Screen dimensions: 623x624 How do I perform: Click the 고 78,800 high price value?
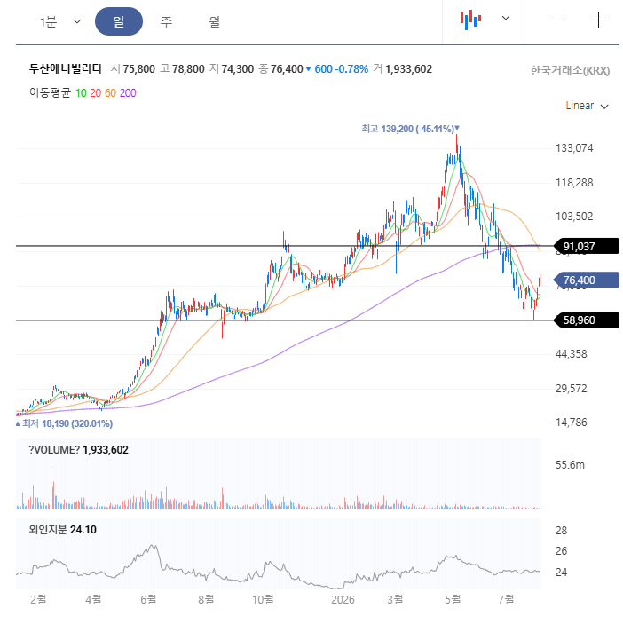click(x=182, y=69)
